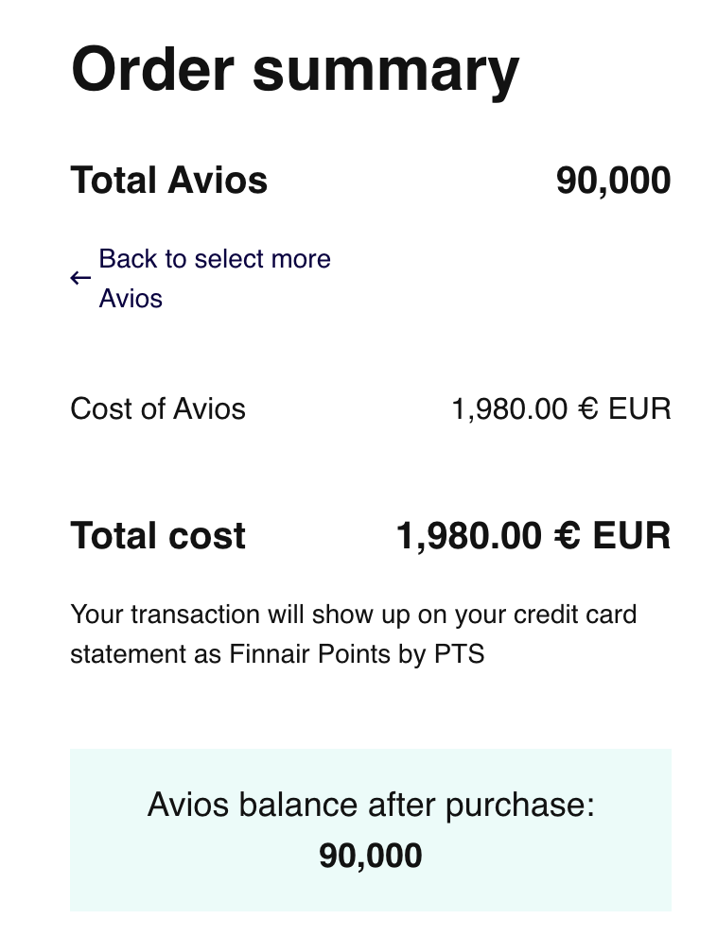Viewport: 717px width, 936px height.
Task: Click the Cost of Avios label
Action: tap(158, 409)
